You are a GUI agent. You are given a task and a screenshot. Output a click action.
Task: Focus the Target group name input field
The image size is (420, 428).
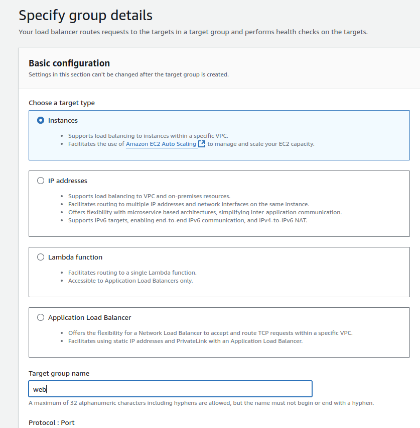click(x=170, y=389)
